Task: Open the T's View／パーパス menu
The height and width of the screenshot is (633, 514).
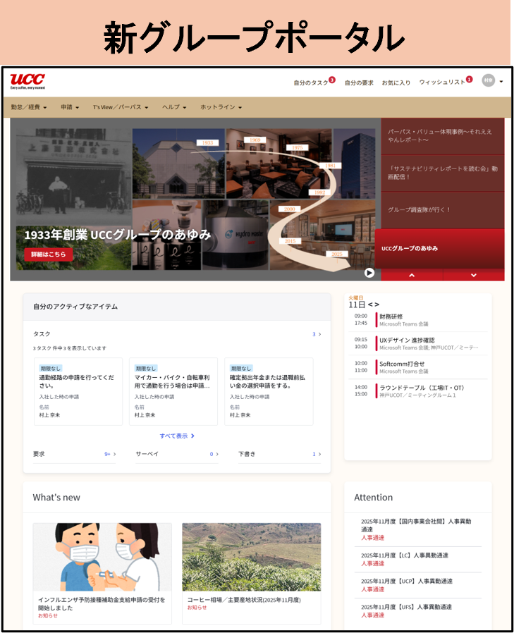Action: [121, 107]
